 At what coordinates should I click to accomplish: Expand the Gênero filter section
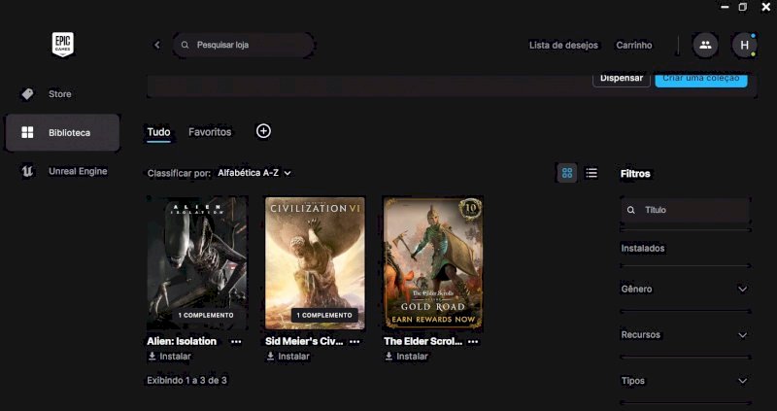[685, 290]
